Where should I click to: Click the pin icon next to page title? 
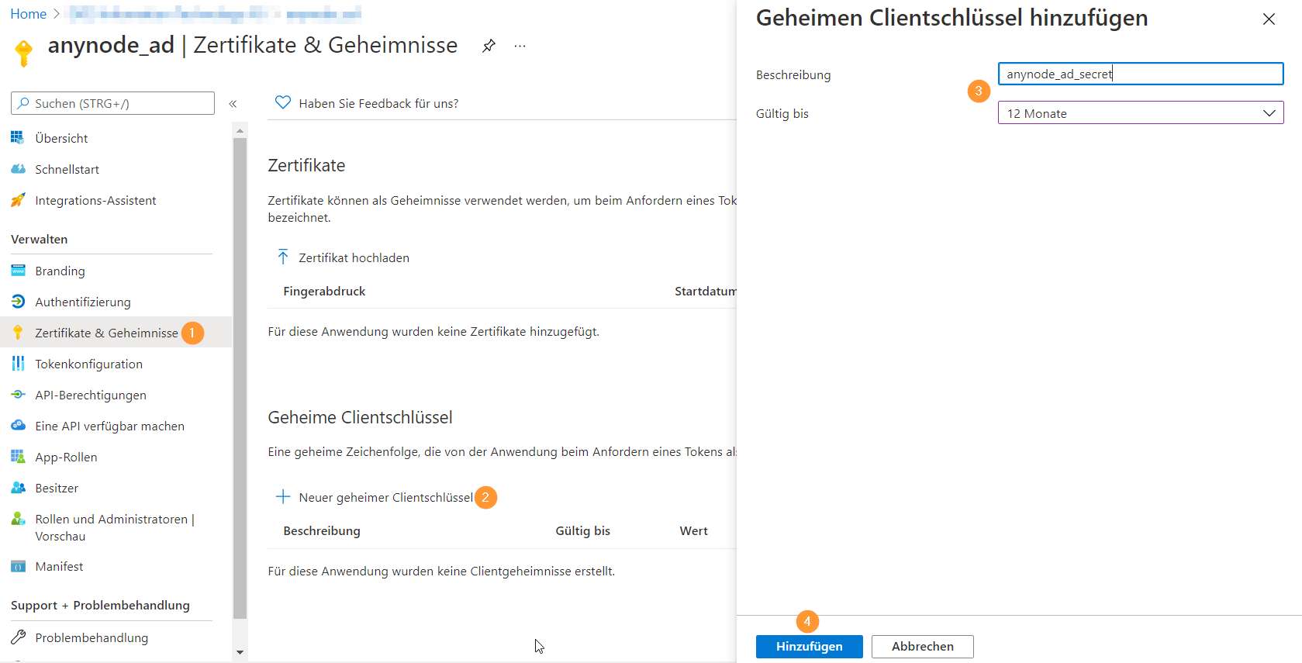[489, 46]
